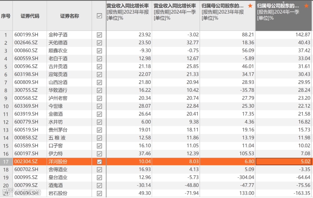Viewport: 313px width, 198px height.
Task: Sort by 序号 column header
Action: point(6,16)
